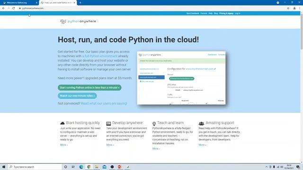
Task: Open More under Develop anywhere
Action: click(110, 145)
